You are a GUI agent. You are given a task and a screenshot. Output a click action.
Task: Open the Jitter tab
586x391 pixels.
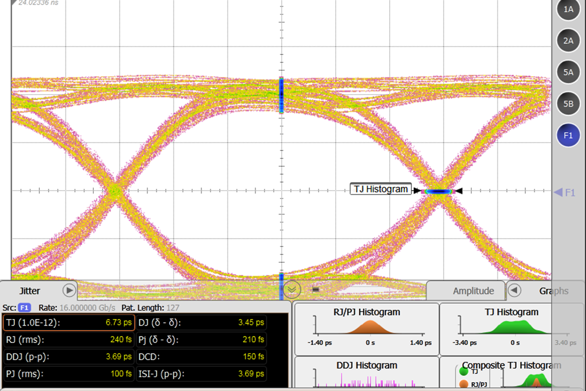point(30,290)
